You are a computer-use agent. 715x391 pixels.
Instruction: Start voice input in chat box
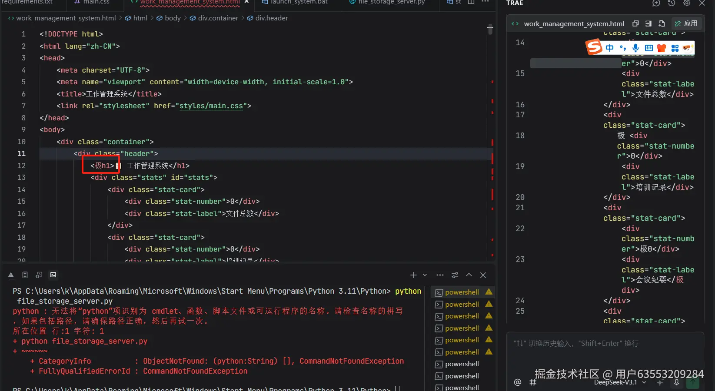click(x=676, y=382)
